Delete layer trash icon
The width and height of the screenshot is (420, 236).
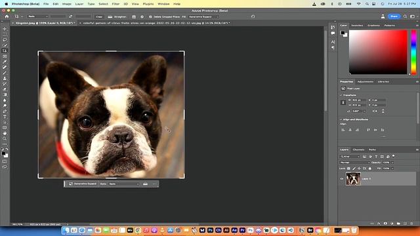tap(411, 224)
